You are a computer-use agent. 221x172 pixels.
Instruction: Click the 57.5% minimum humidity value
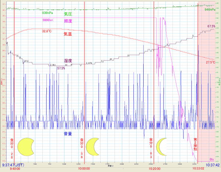point(61,68)
